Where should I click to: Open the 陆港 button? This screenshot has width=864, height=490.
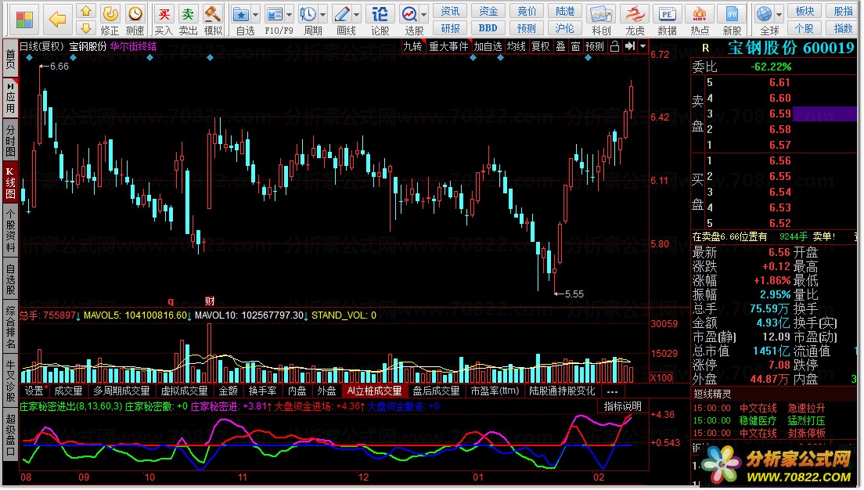pos(565,11)
